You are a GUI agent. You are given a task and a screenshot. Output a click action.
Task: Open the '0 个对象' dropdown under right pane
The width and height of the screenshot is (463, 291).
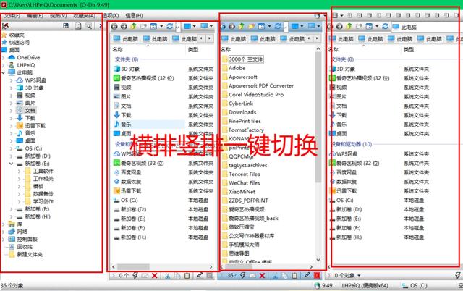point(359,276)
